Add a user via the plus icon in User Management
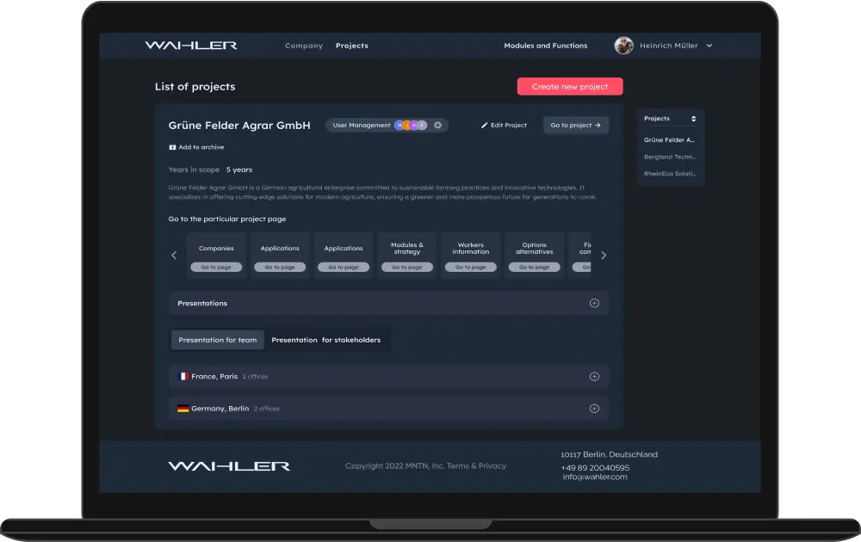 (x=437, y=125)
